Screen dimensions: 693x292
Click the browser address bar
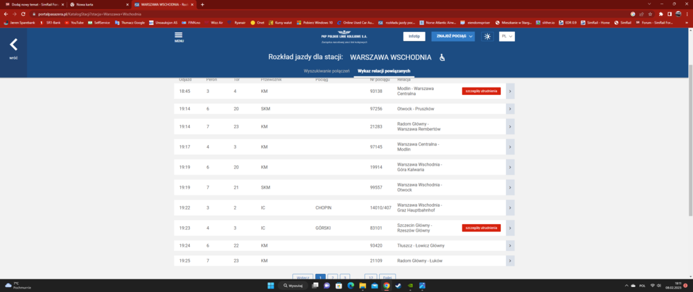[277, 14]
